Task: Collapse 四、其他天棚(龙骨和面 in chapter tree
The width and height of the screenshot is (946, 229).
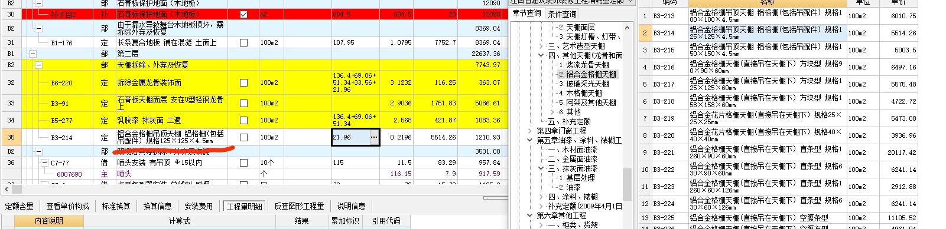Action: 541,55
